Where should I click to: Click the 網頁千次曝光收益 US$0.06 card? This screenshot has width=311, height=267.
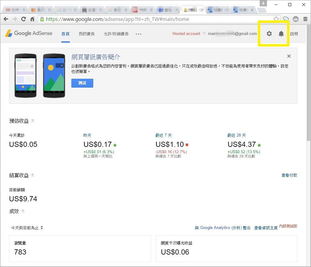click(x=227, y=248)
